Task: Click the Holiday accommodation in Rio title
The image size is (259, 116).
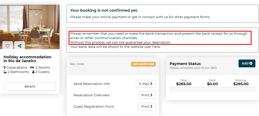Action: [x=27, y=59]
